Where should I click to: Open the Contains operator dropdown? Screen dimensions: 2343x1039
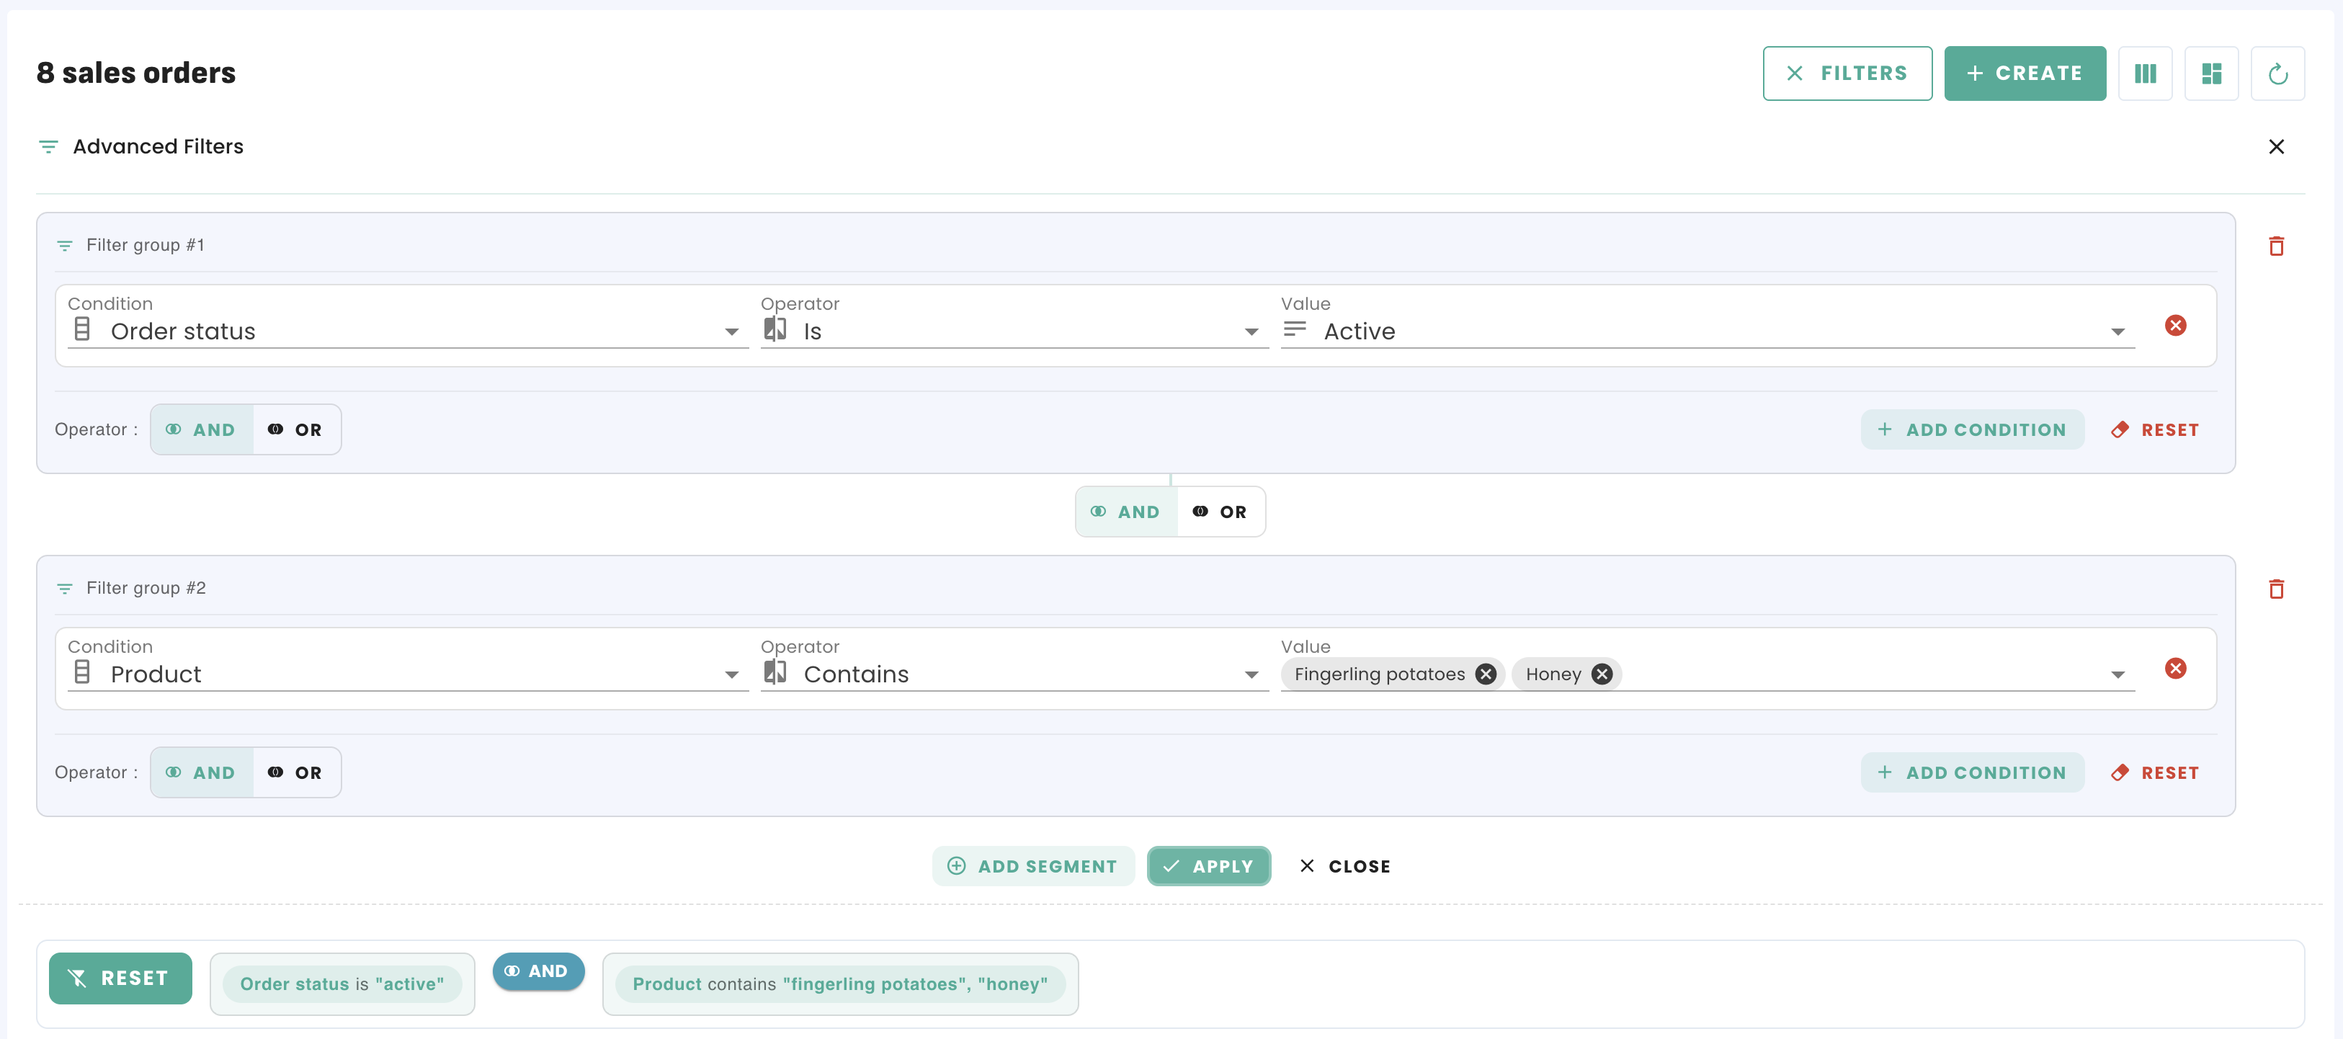click(1251, 675)
